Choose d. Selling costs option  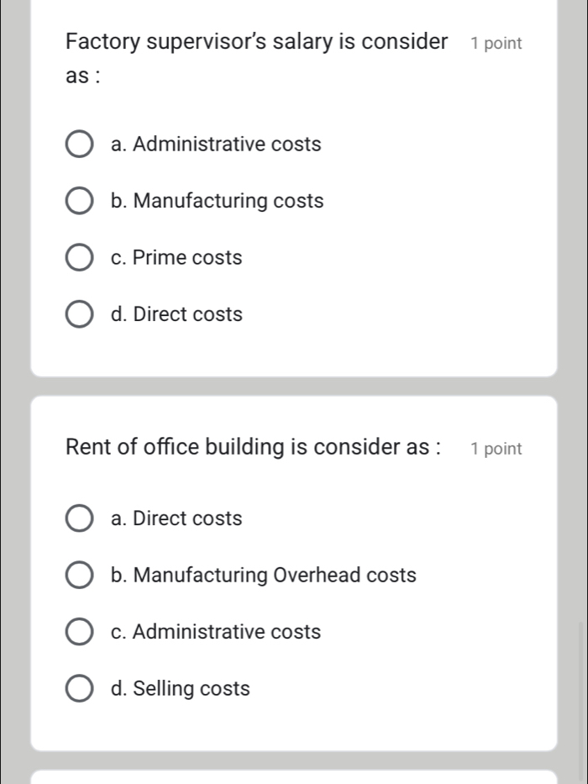[x=79, y=688]
